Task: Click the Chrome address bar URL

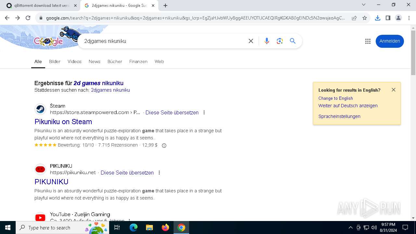Action: tap(195, 18)
